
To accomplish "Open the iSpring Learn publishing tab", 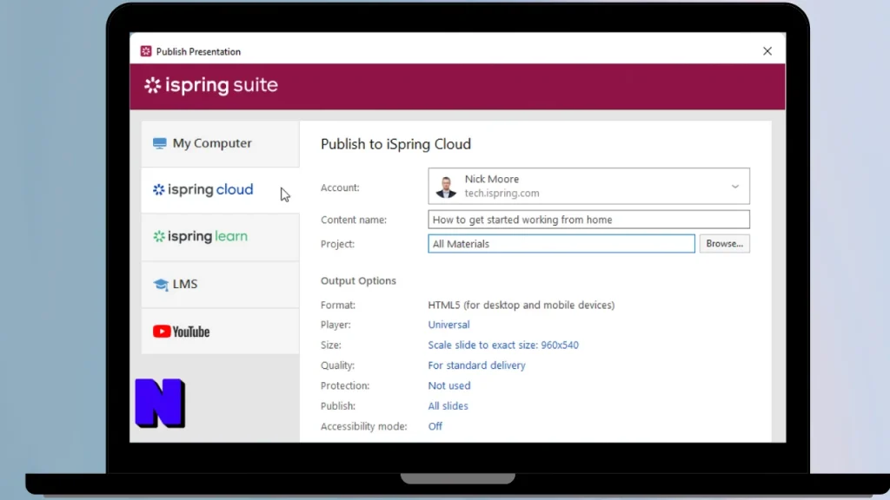I will [220, 237].
